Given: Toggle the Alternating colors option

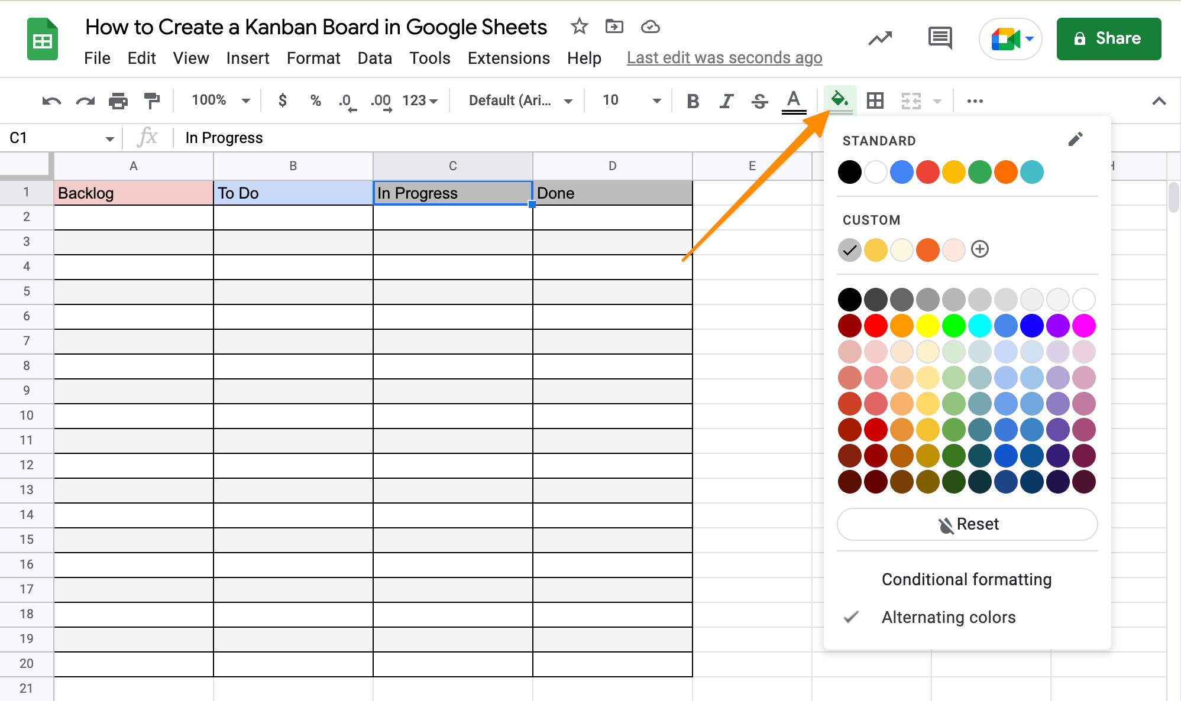Looking at the screenshot, I should coord(948,617).
